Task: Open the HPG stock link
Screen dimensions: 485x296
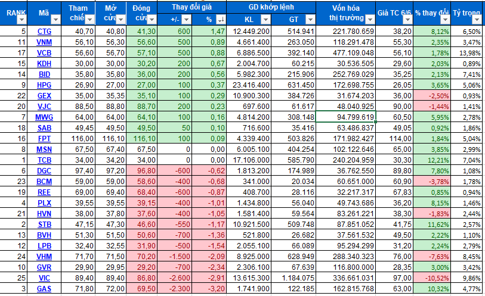Action: point(44,85)
